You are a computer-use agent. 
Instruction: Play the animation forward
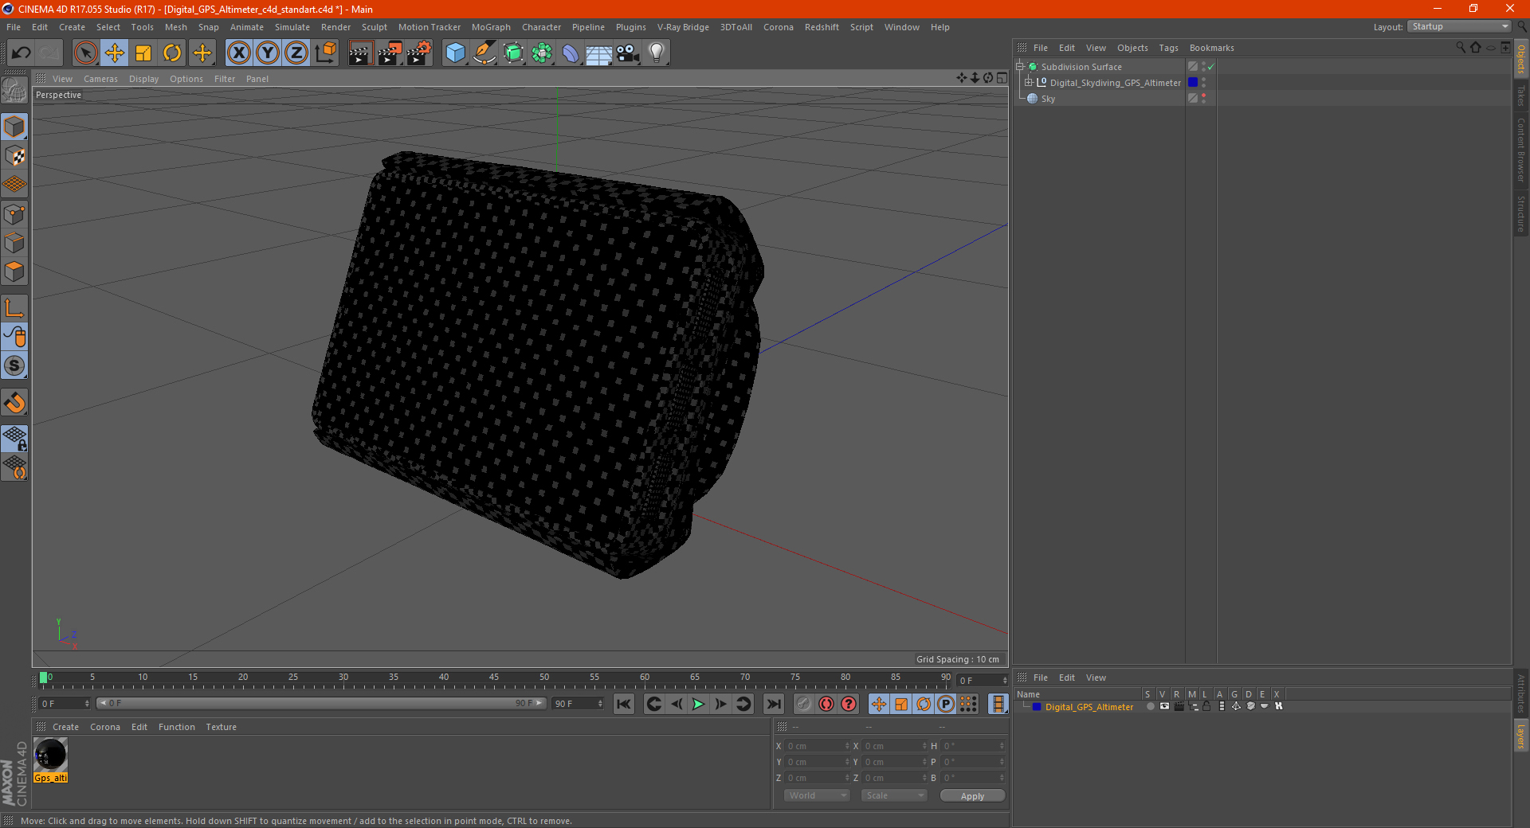[x=698, y=704]
